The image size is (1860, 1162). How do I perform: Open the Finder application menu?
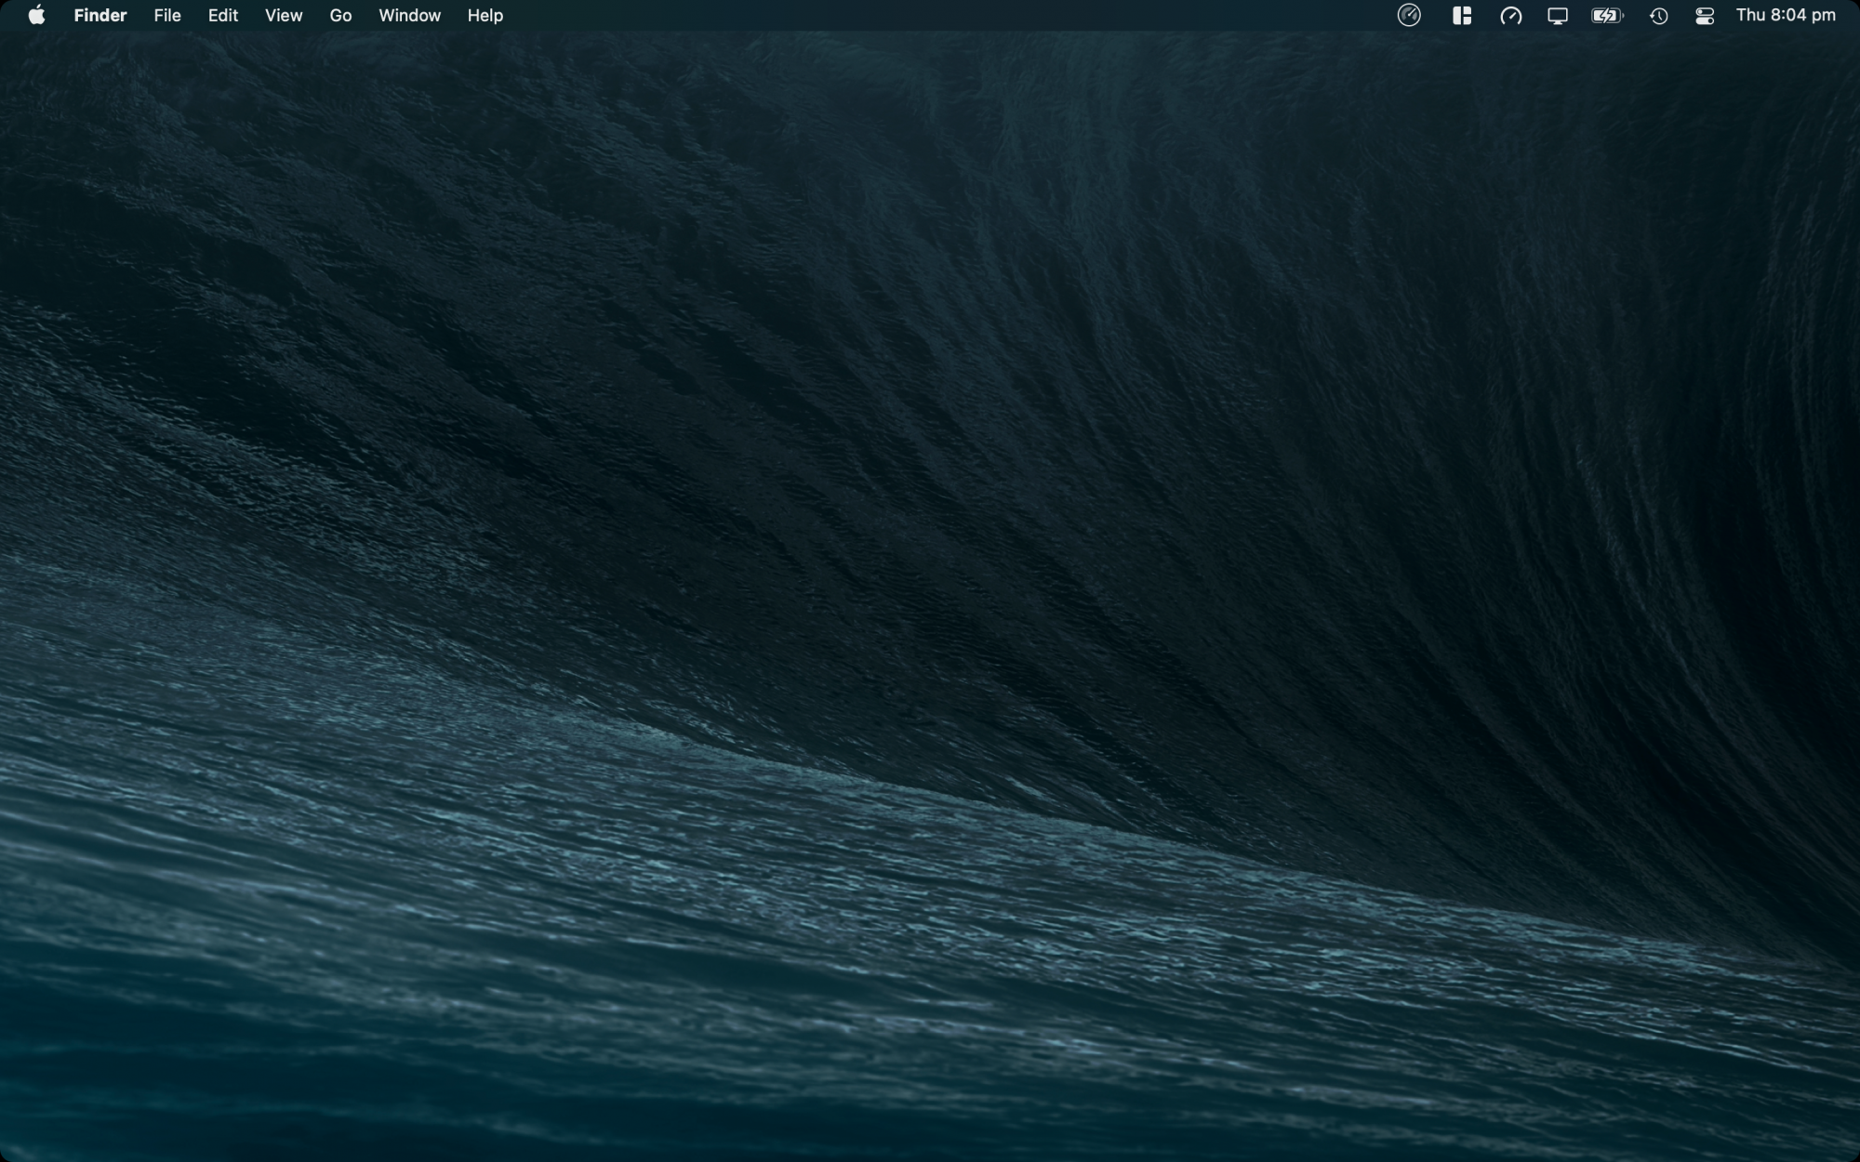tap(100, 16)
